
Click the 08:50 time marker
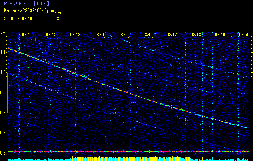(x=244, y=35)
